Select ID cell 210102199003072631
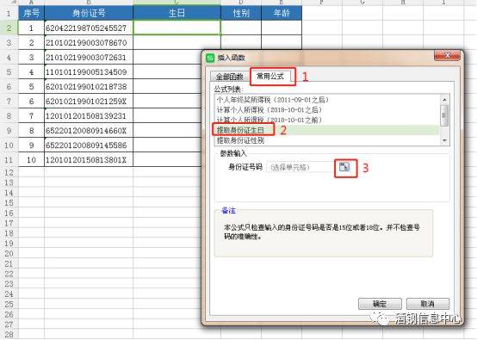Screen dimensions: 477x340 tap(89, 57)
